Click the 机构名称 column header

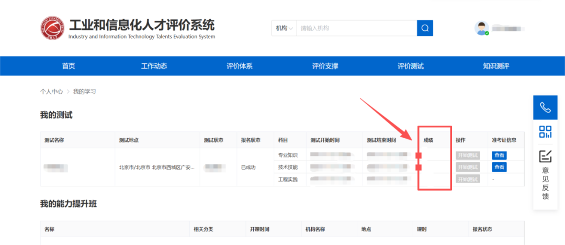coord(315,229)
